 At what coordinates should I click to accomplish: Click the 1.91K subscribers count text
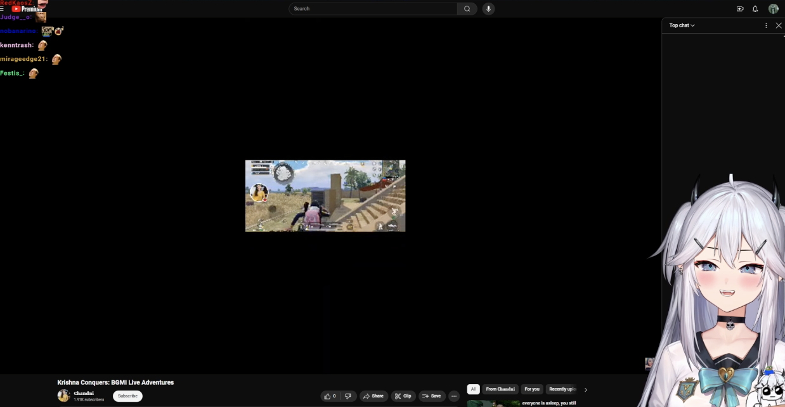click(x=89, y=400)
